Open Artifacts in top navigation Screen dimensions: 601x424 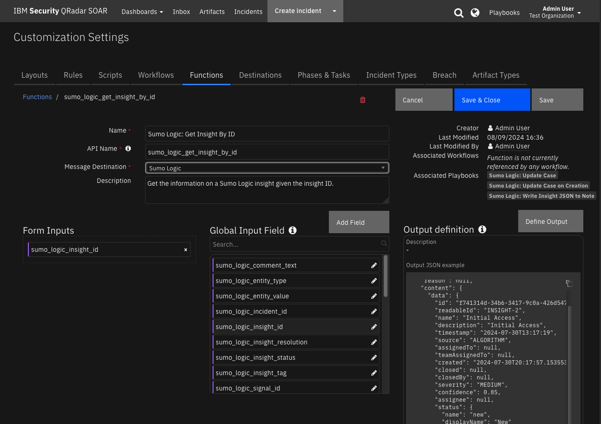click(x=212, y=12)
